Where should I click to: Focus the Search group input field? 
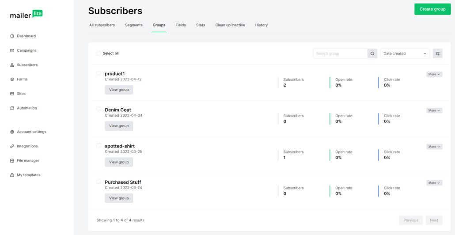click(340, 53)
